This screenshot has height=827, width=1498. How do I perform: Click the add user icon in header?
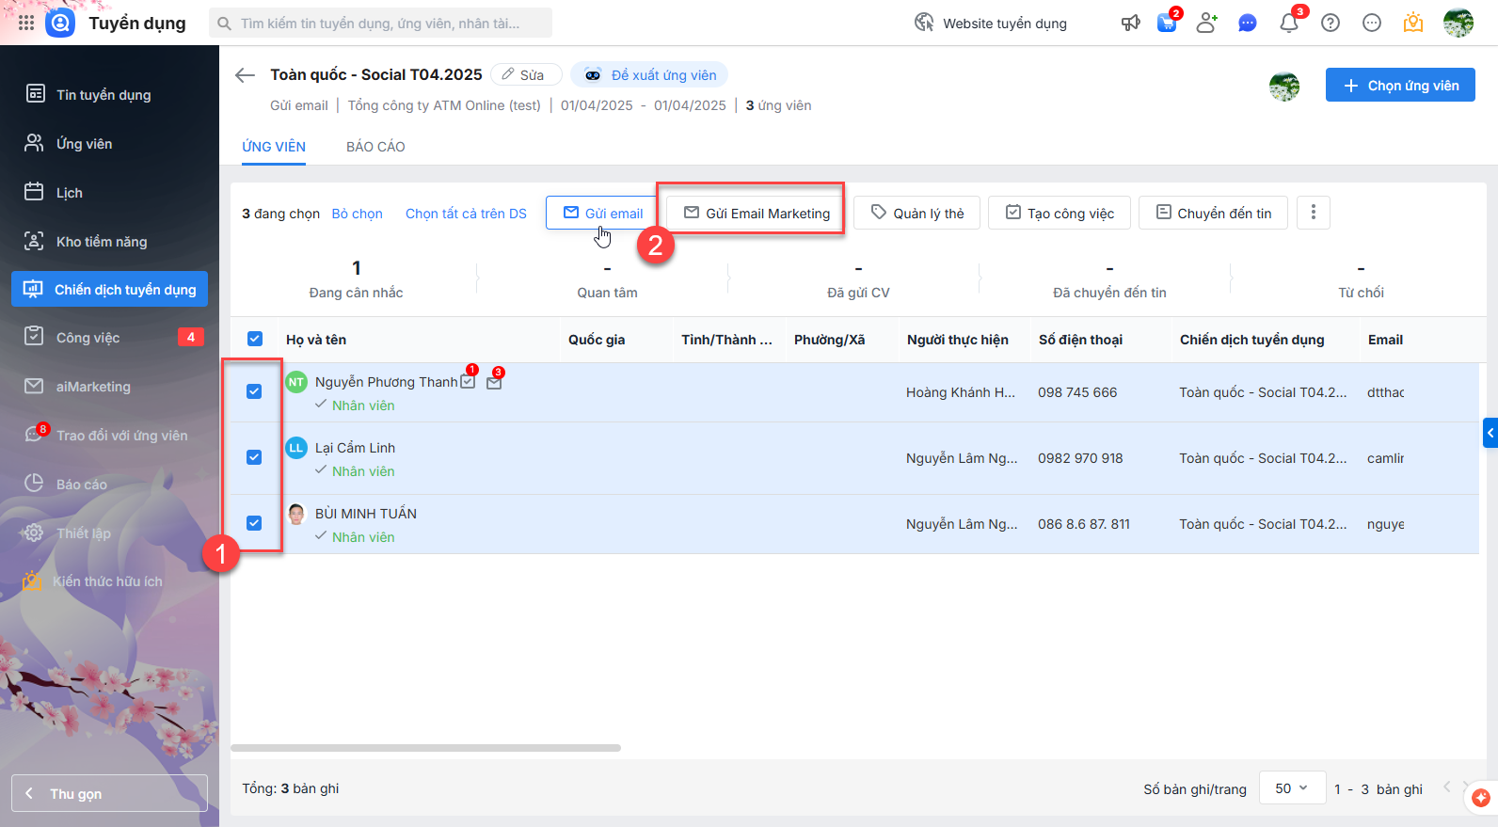pyautogui.click(x=1206, y=23)
